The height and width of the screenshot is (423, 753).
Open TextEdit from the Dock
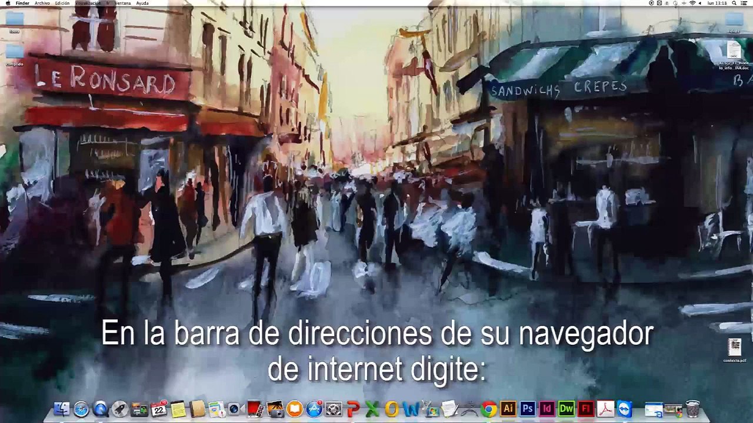[x=450, y=409]
